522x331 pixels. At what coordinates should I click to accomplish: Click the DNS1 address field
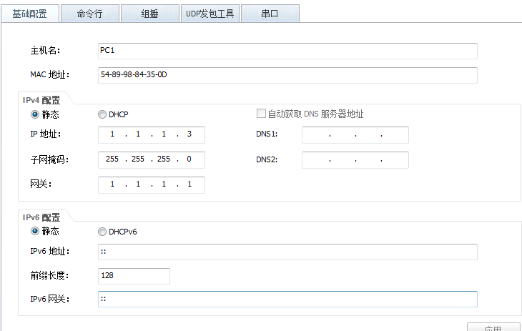click(x=355, y=135)
